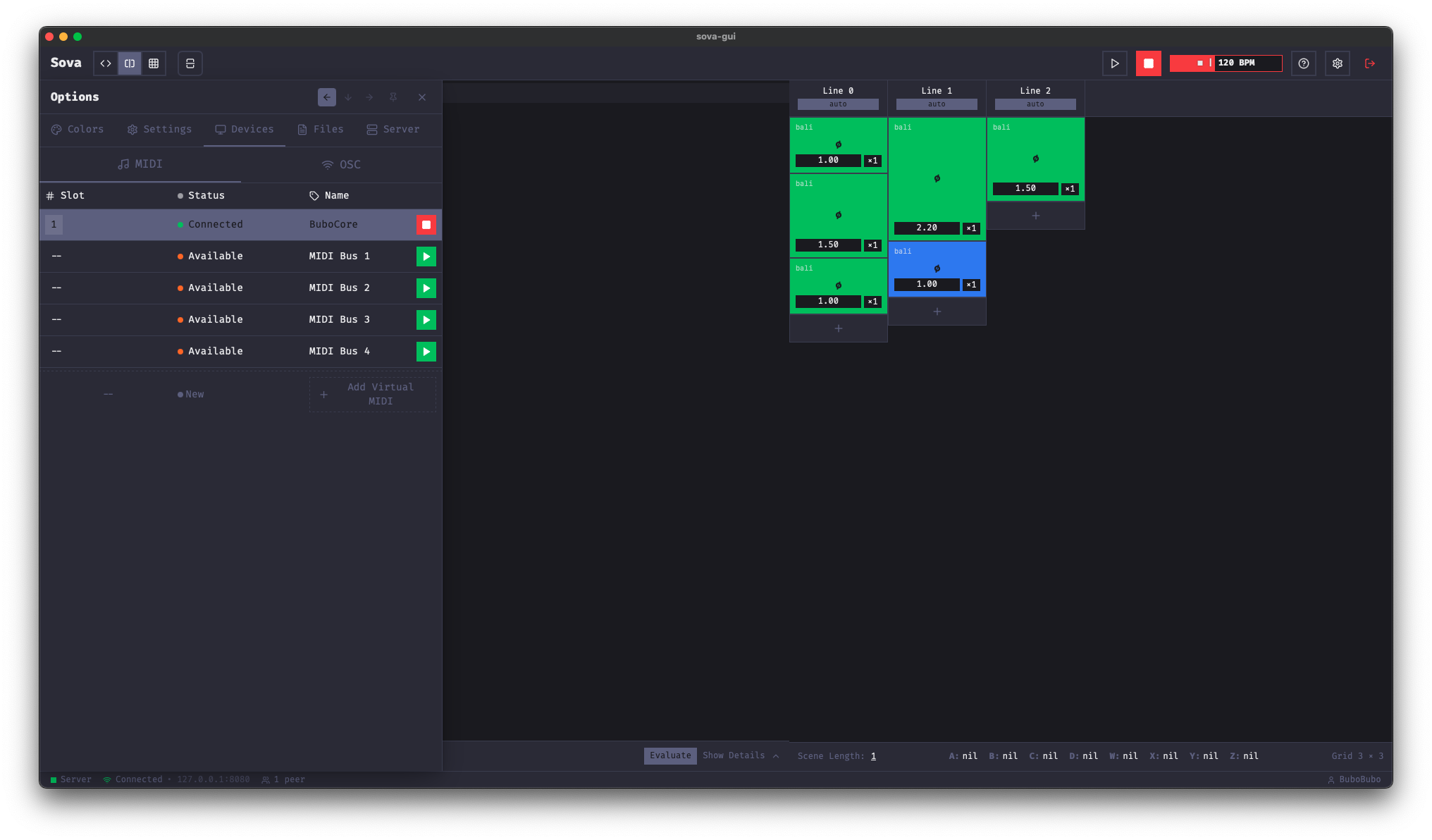
Task: Start transport with the play button
Action: pos(1115,63)
